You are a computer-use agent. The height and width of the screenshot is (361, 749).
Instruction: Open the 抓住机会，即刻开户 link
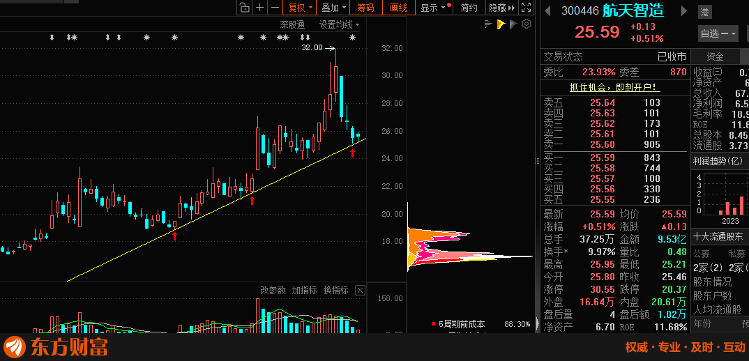tap(615, 87)
